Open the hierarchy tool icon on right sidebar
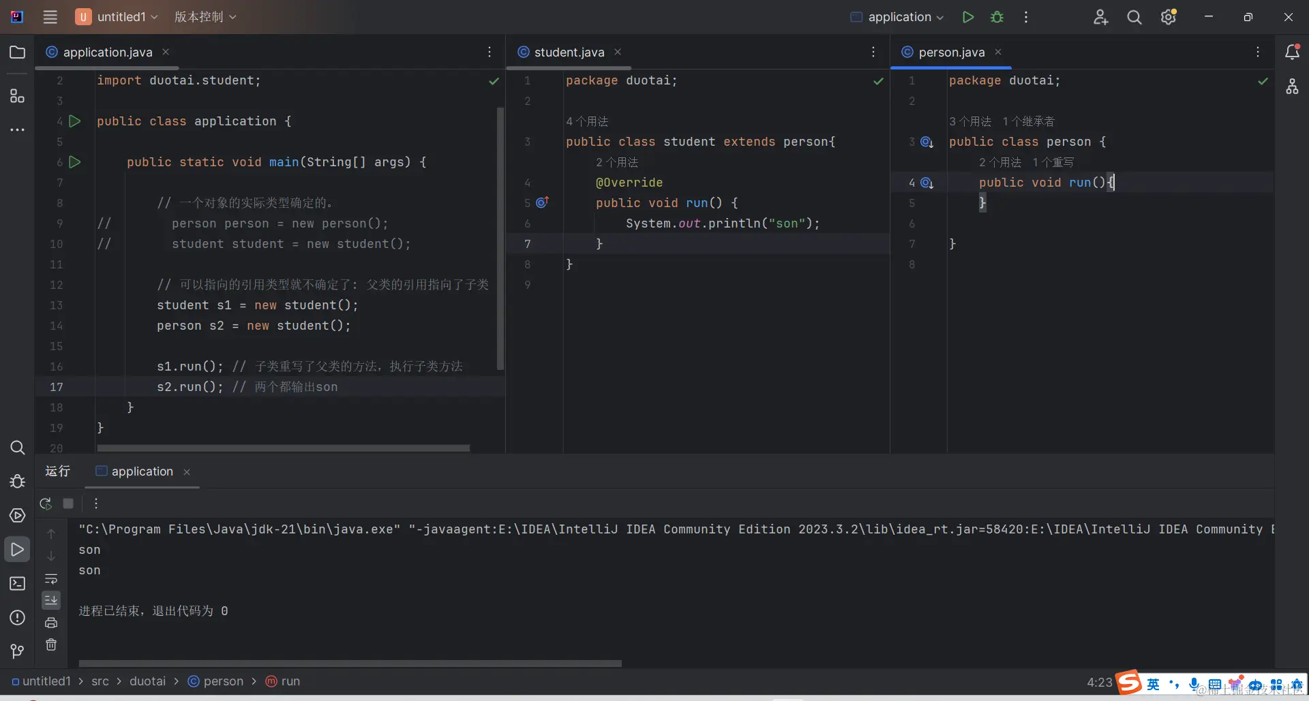Viewport: 1309px width, 701px height. 1292,87
